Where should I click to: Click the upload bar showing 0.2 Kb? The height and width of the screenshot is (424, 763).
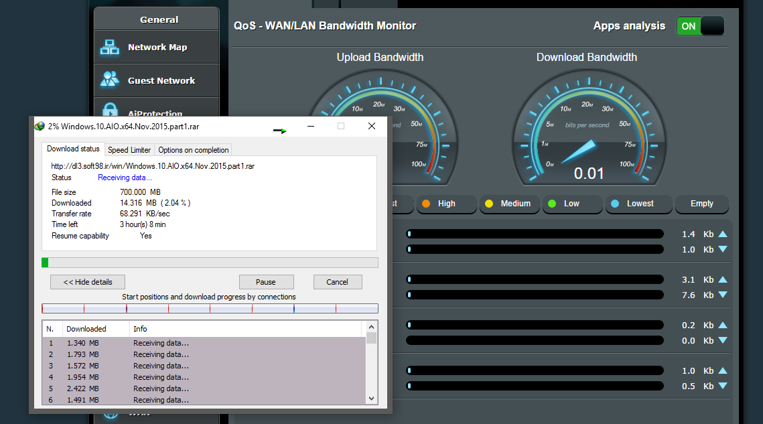[535, 325]
